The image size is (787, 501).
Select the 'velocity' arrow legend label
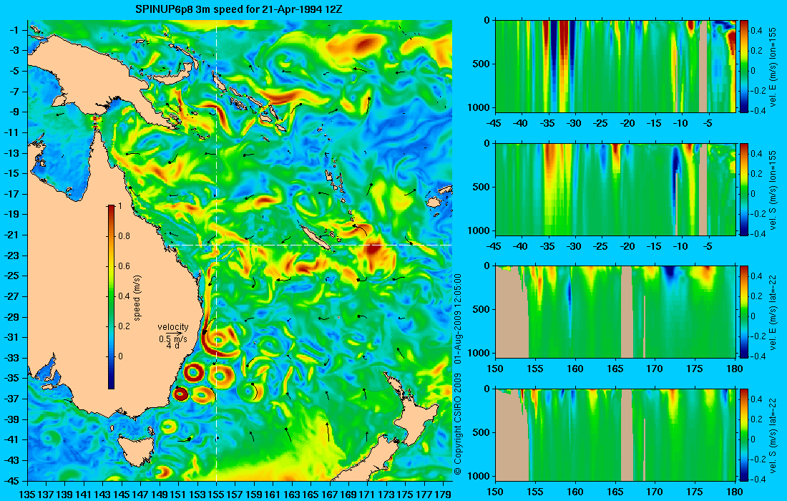pyautogui.click(x=173, y=327)
